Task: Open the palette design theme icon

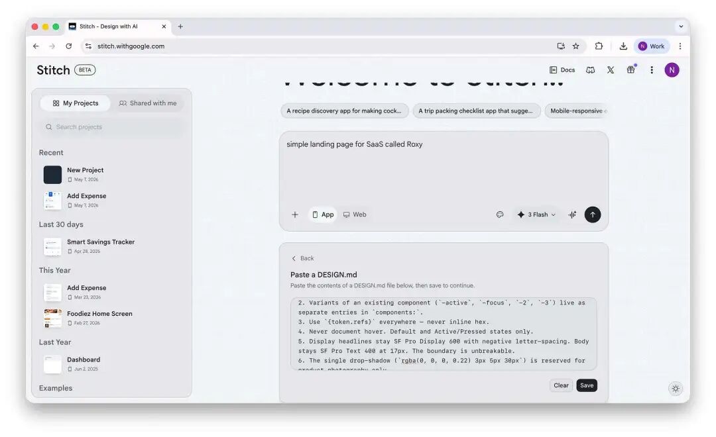Action: [x=500, y=215]
